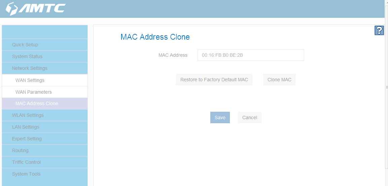Open the help question mark icon

click(x=379, y=30)
